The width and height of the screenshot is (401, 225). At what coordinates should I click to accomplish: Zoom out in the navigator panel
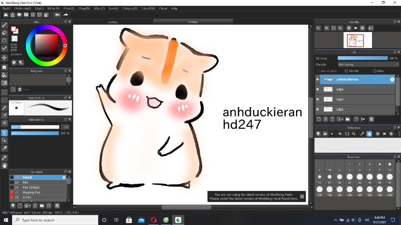pyautogui.click(x=340, y=28)
